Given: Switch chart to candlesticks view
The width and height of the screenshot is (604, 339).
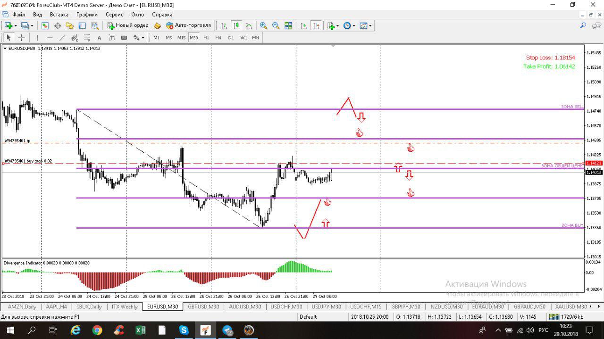Looking at the screenshot, I should (236, 25).
